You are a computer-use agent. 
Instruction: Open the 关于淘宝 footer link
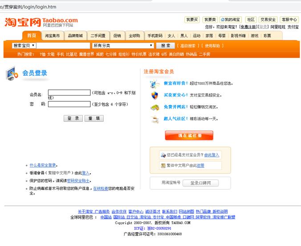pyautogui.click(x=85, y=211)
